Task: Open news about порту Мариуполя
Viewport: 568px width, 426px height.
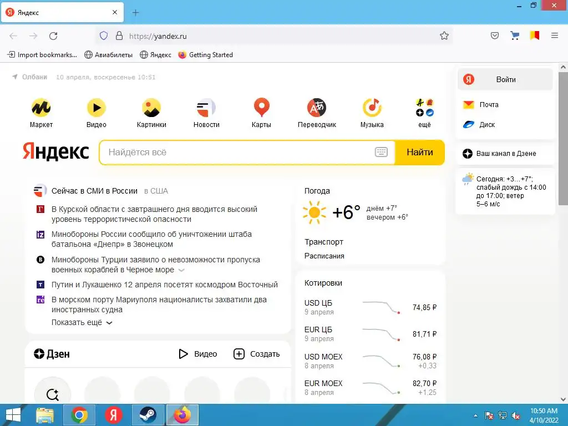Action: (x=159, y=305)
